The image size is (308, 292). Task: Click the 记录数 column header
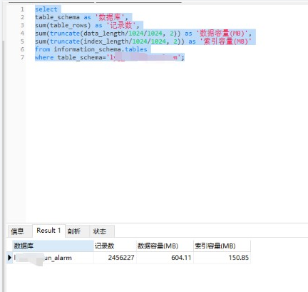(115, 246)
